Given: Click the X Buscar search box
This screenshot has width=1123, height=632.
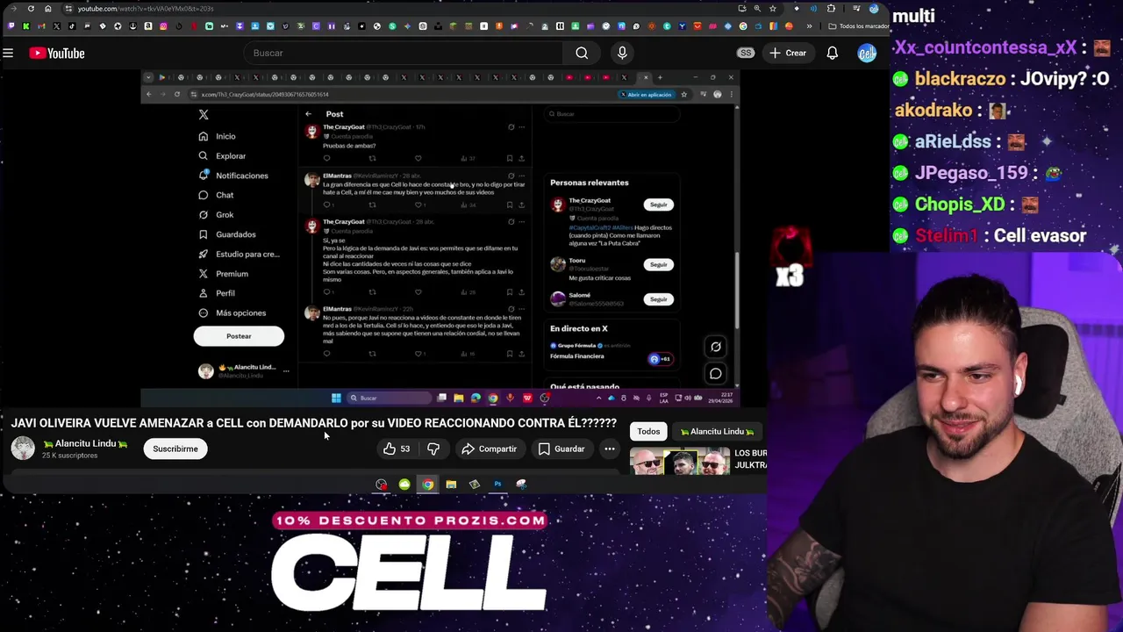Looking at the screenshot, I should 612,114.
